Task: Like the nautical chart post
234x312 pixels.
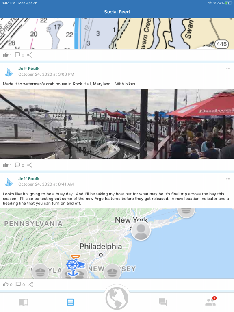Action: [x=6, y=55]
